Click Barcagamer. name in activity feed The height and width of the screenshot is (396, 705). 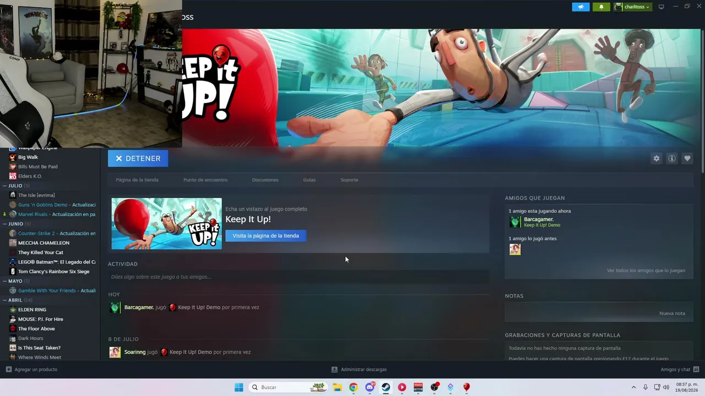pyautogui.click(x=139, y=307)
